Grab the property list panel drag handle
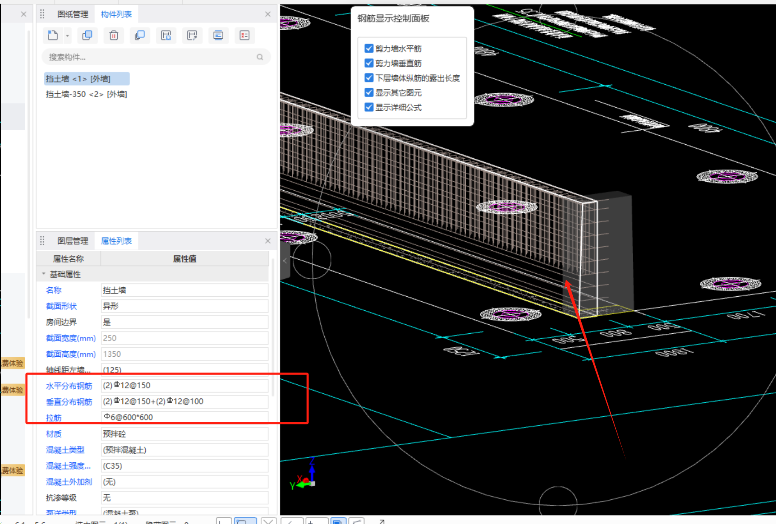This screenshot has width=776, height=524. coord(42,241)
